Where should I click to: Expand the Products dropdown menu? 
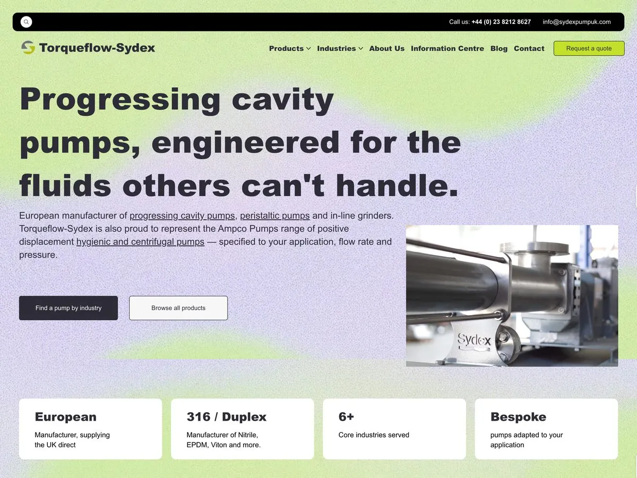(290, 48)
